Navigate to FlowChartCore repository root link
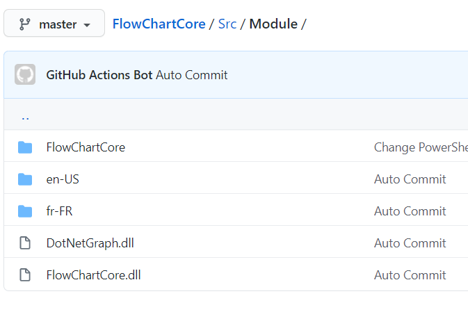Viewport: 468px width, 312px height. point(159,24)
